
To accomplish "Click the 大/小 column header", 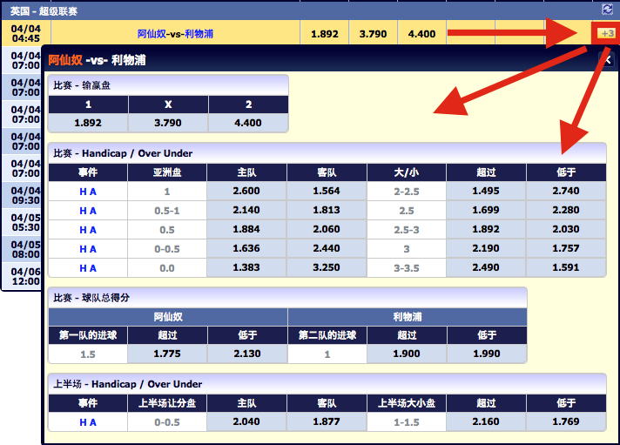I will coord(407,172).
